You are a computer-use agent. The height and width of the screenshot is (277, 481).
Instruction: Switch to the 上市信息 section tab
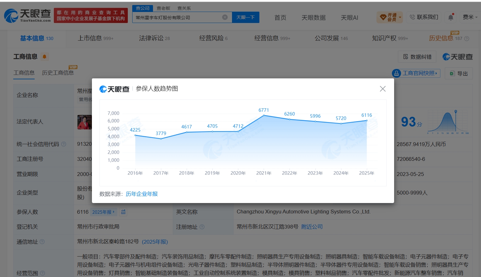tap(95, 38)
